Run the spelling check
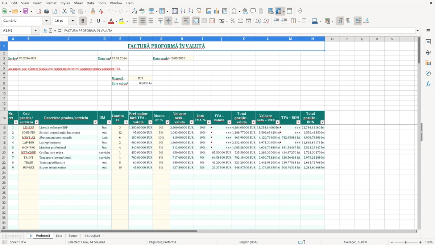Screen dimensions: 435x245 pos(142,11)
